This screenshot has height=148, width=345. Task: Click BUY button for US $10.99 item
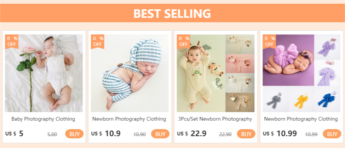click(332, 134)
